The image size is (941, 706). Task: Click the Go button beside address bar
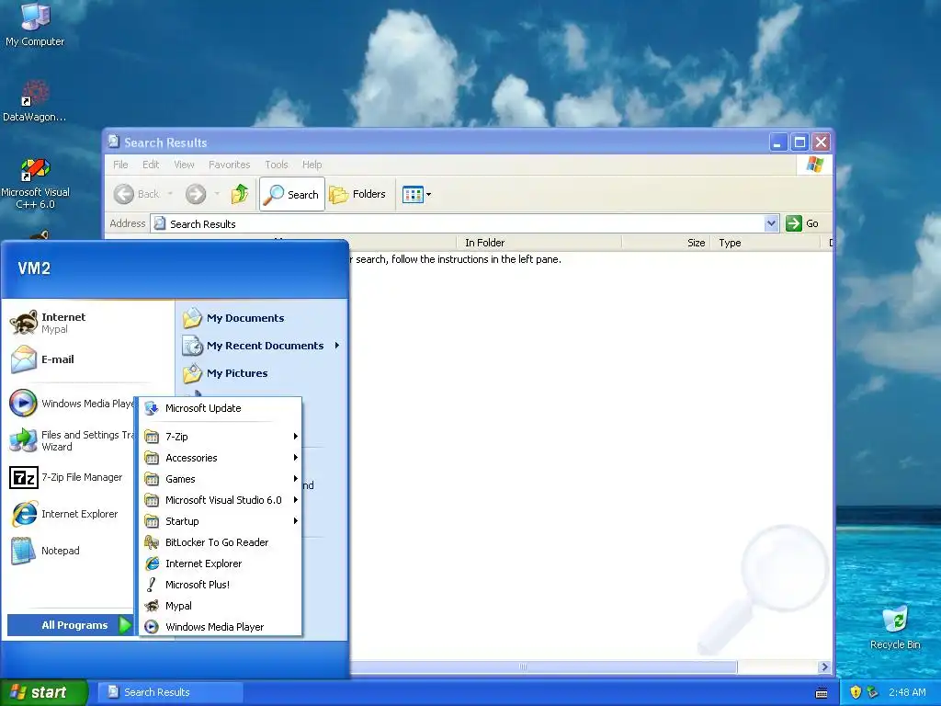coord(802,223)
